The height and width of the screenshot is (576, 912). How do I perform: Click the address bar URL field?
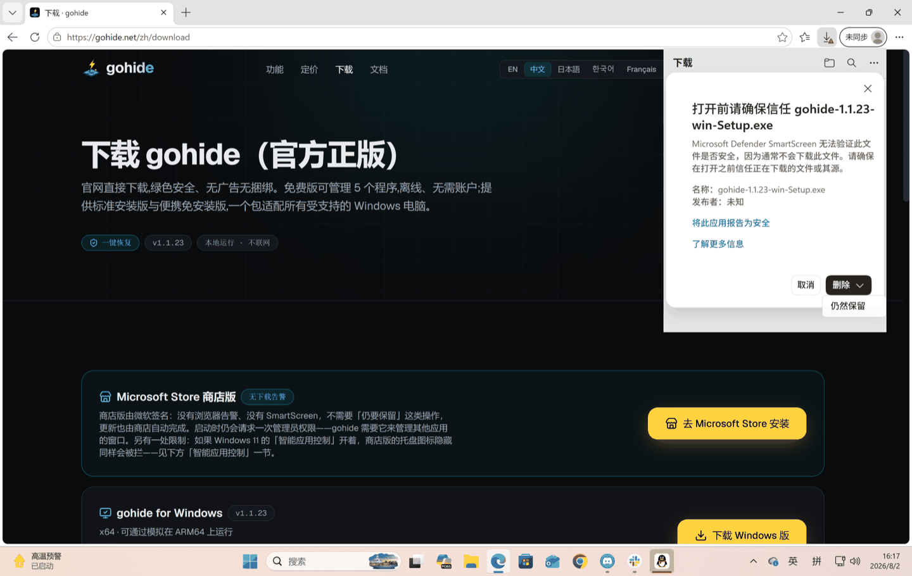418,37
